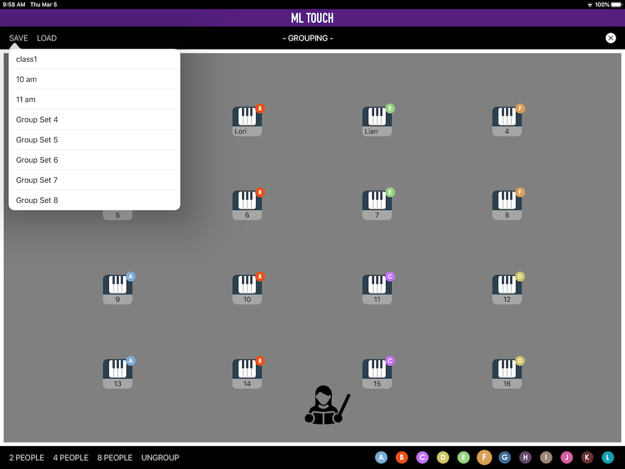Image resolution: width=625 pixels, height=469 pixels.
Task: Select Lian's piano keyboard icon
Action: [x=377, y=121]
